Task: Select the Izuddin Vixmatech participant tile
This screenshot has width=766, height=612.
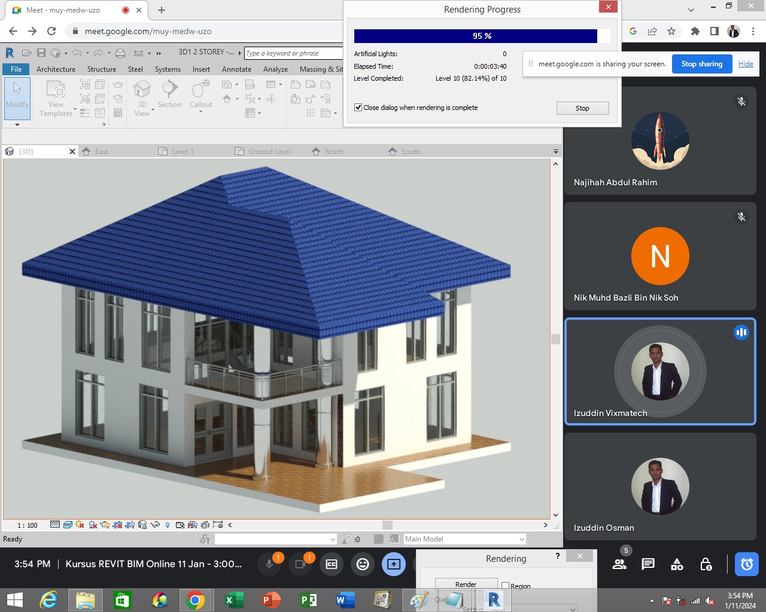Action: [660, 372]
